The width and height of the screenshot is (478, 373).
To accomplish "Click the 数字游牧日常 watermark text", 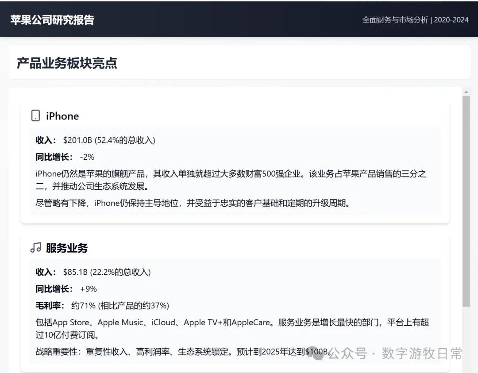I will point(422,354).
